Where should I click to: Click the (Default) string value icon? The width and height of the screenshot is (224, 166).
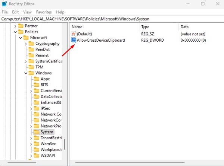(74, 34)
